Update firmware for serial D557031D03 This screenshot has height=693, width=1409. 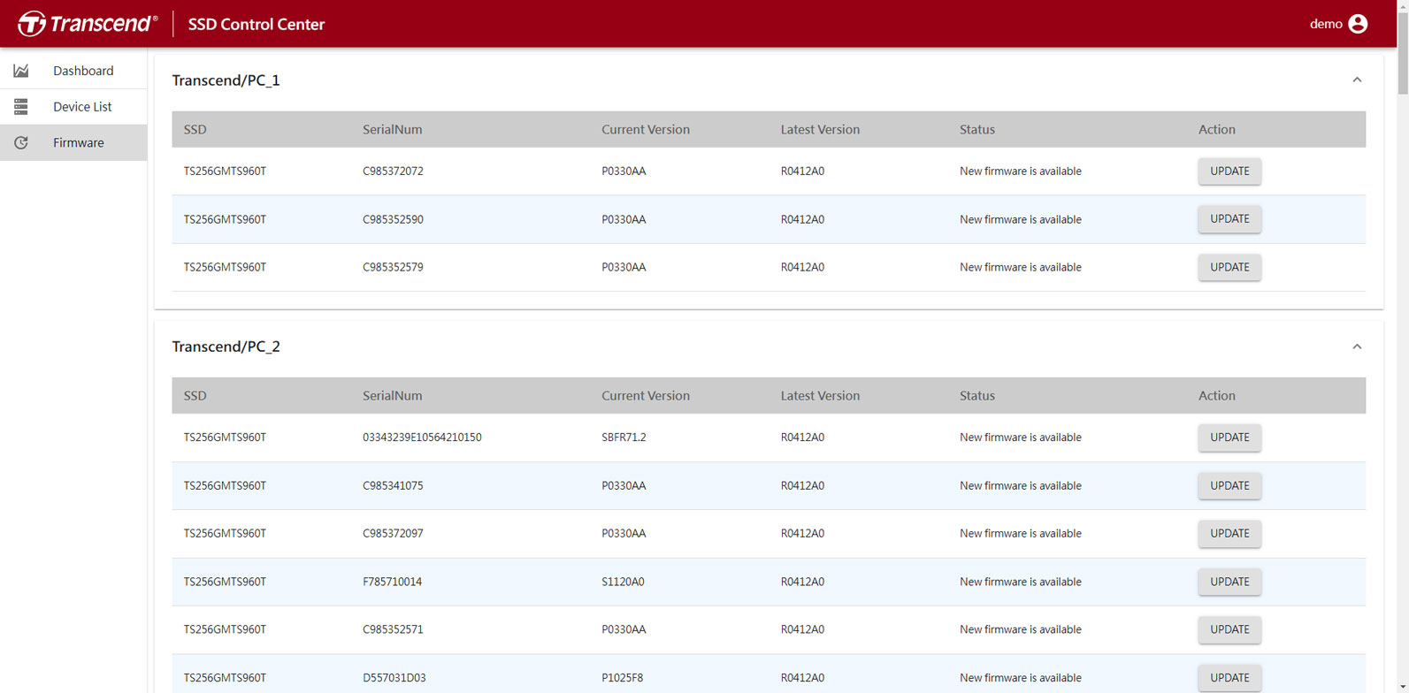coord(1229,678)
